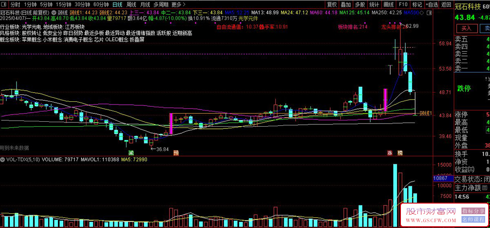Click the 股权转让 style sector label
Image resolution: width=490 pixels, height=228 pixels.
[31, 33]
